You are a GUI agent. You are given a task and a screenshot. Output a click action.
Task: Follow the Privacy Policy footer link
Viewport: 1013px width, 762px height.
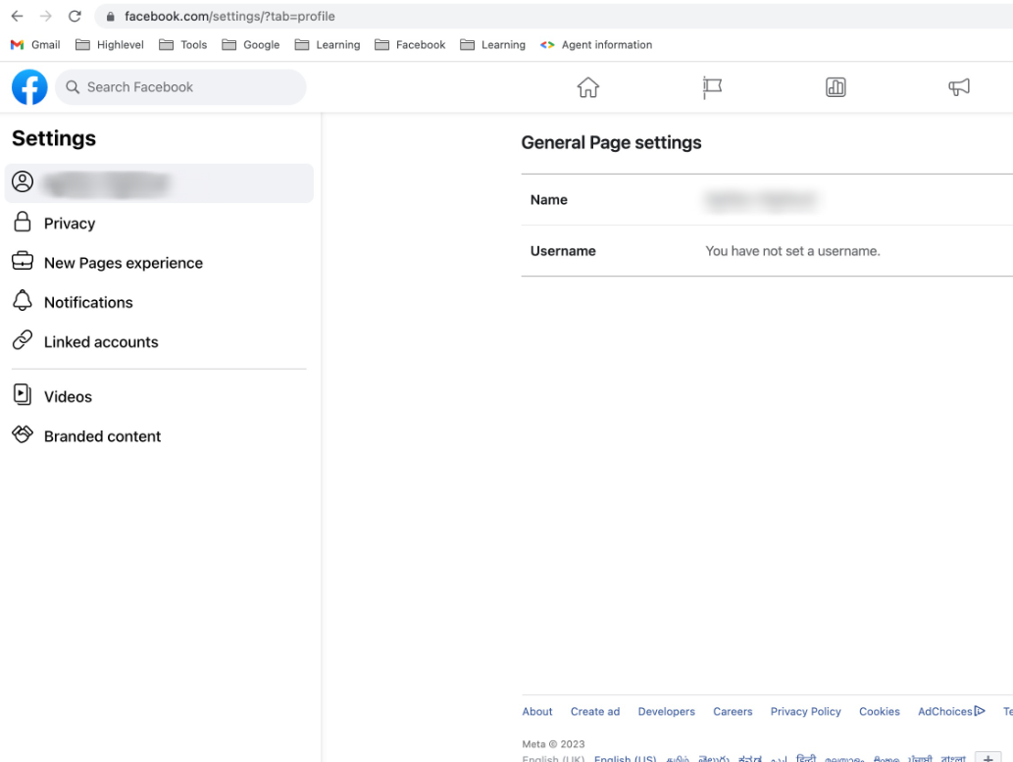[x=806, y=711]
